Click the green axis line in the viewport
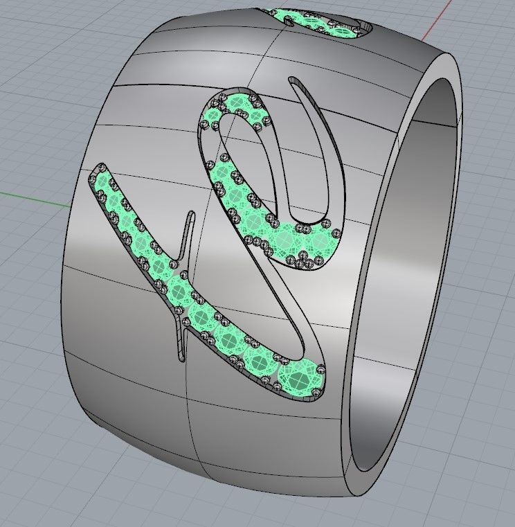Image resolution: width=515 pixels, height=527 pixels. [x=34, y=198]
